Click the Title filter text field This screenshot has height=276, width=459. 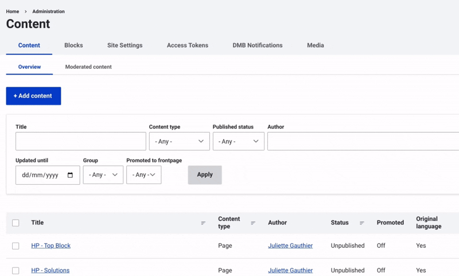tap(81, 141)
